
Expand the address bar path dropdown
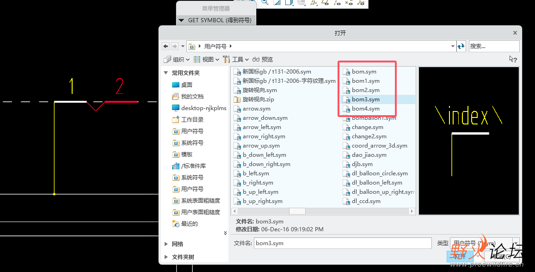pos(453,46)
